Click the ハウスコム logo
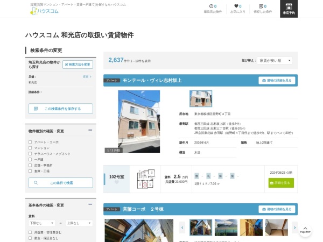Viewport: 323px width, 242px height. (x=44, y=11)
